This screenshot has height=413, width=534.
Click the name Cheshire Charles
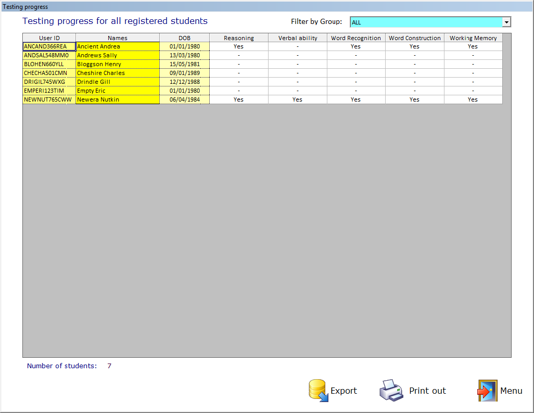118,73
